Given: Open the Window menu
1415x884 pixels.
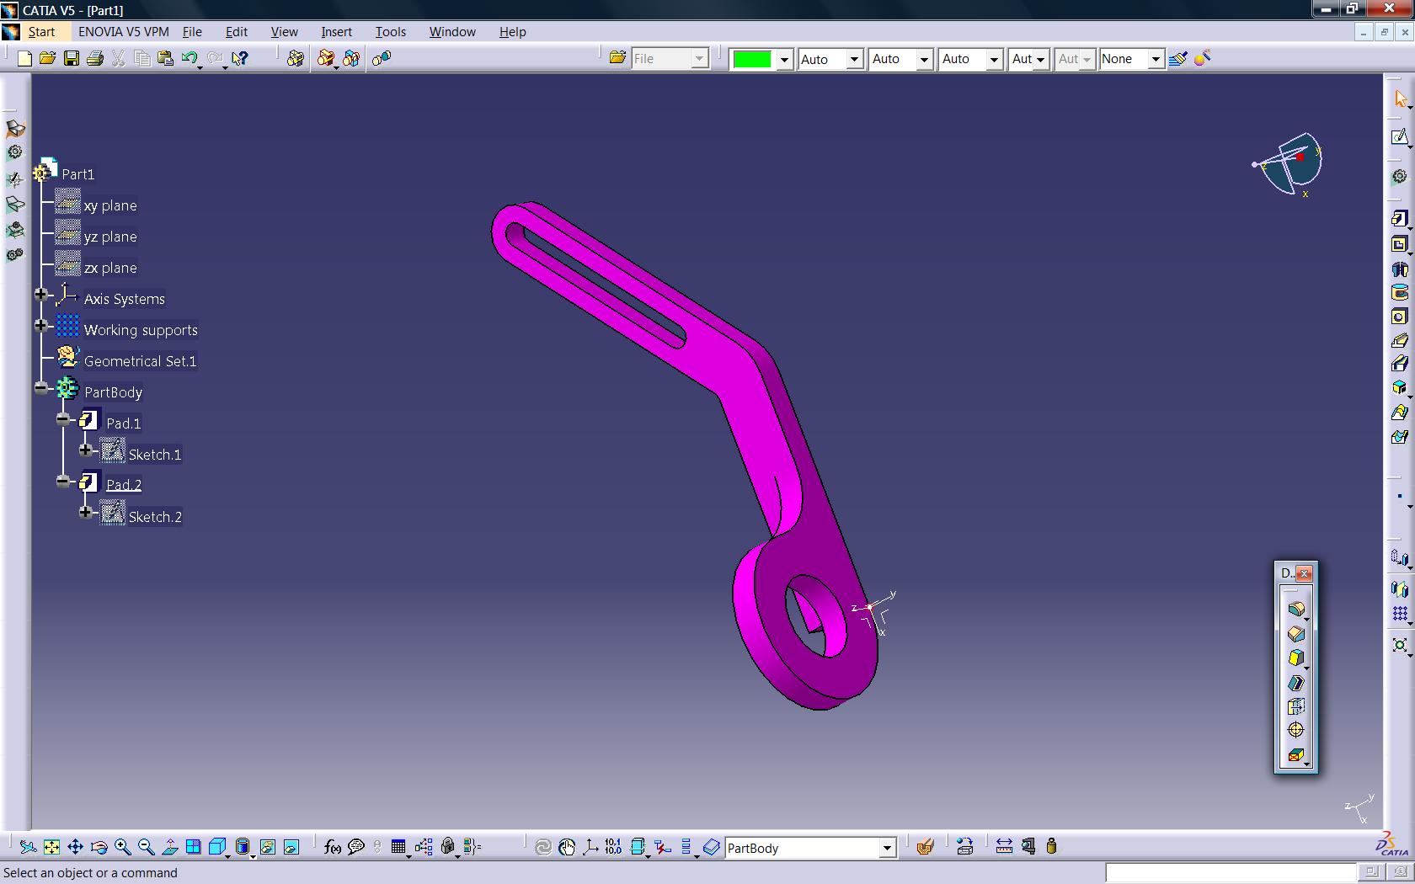Looking at the screenshot, I should (452, 32).
